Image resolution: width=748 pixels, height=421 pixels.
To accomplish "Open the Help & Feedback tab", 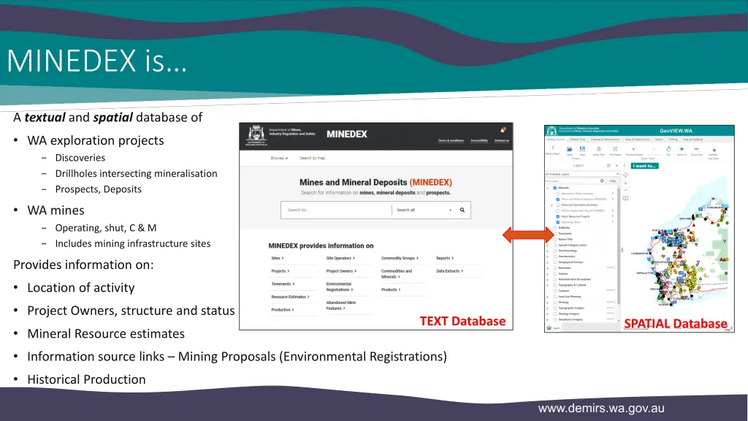I will pos(692,140).
